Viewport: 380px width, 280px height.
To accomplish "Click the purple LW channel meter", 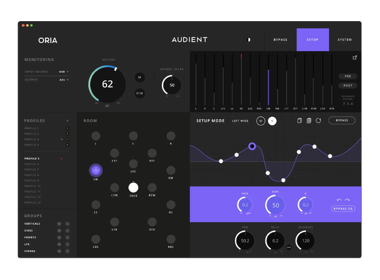I will pyautogui.click(x=268, y=87).
